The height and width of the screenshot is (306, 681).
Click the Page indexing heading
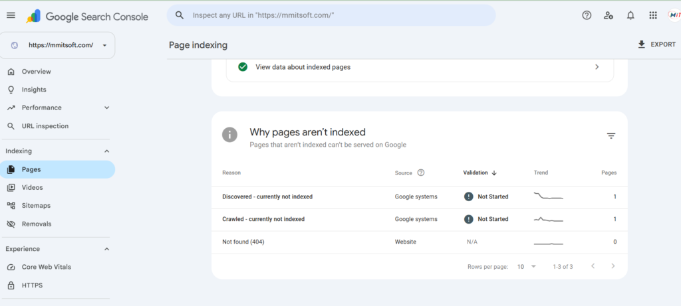click(x=198, y=45)
